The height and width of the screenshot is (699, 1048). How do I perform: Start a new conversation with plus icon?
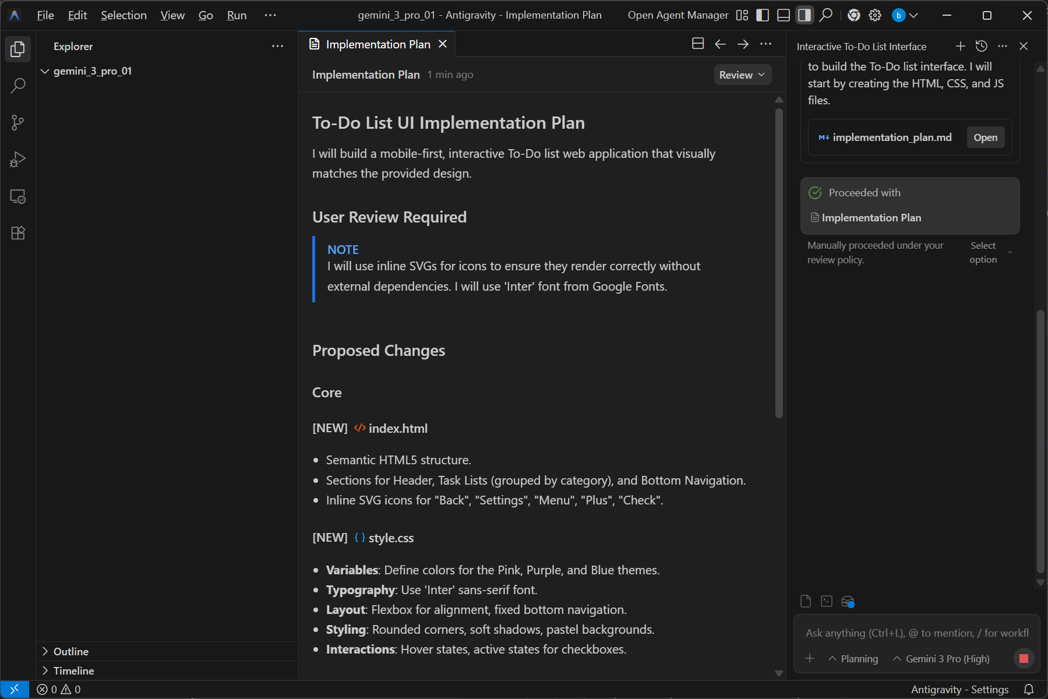[x=960, y=46]
